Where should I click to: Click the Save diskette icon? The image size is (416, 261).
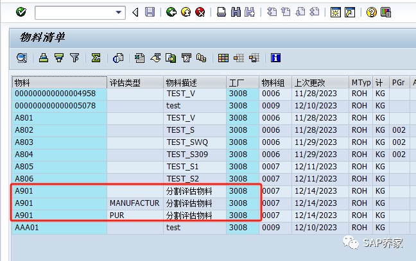tap(150, 12)
